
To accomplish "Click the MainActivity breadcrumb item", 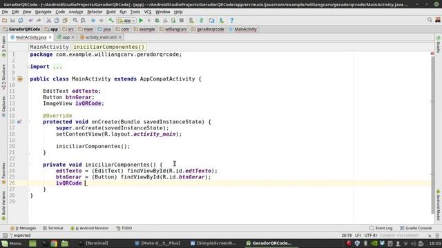I will click(x=242, y=29).
